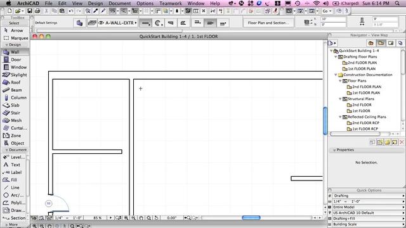The height and width of the screenshot is (228, 406).
Task: Select the Stair tool
Action: (15, 113)
